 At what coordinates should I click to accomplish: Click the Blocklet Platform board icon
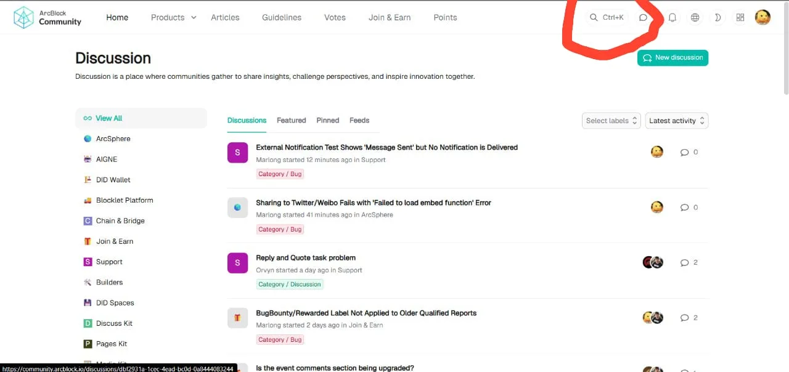pos(88,200)
